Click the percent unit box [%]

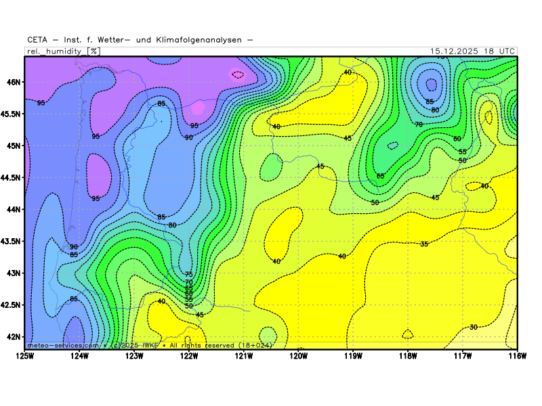tap(94, 51)
